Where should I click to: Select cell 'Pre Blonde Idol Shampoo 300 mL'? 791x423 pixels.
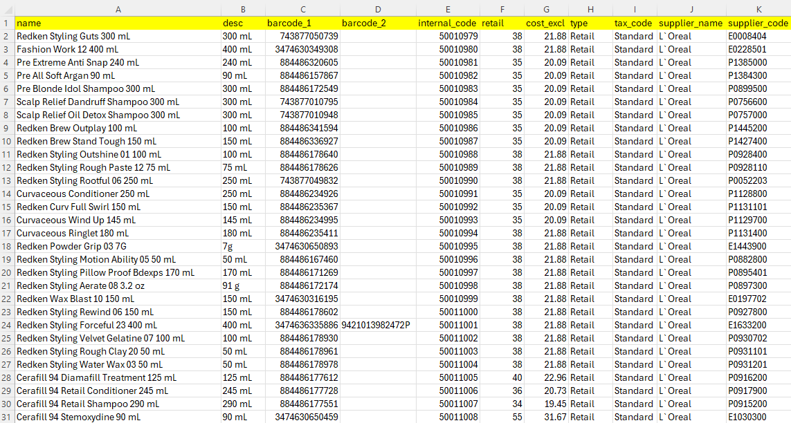click(118, 88)
